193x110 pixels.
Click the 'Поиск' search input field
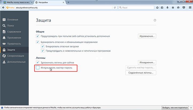pos(136,7)
